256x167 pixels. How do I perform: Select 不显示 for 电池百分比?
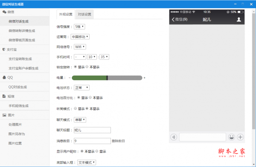[90, 97]
